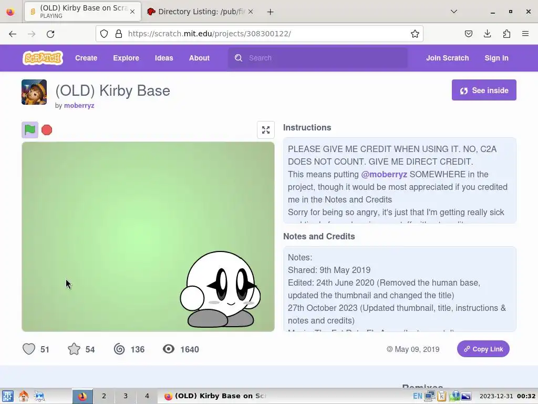The width and height of the screenshot is (538, 404).
Task: Click the heart icon to love project
Action: (x=29, y=349)
